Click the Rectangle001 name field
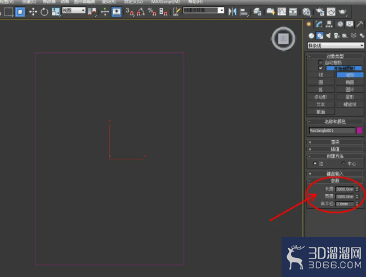Viewport: 366px width, 277px height. (x=332, y=131)
